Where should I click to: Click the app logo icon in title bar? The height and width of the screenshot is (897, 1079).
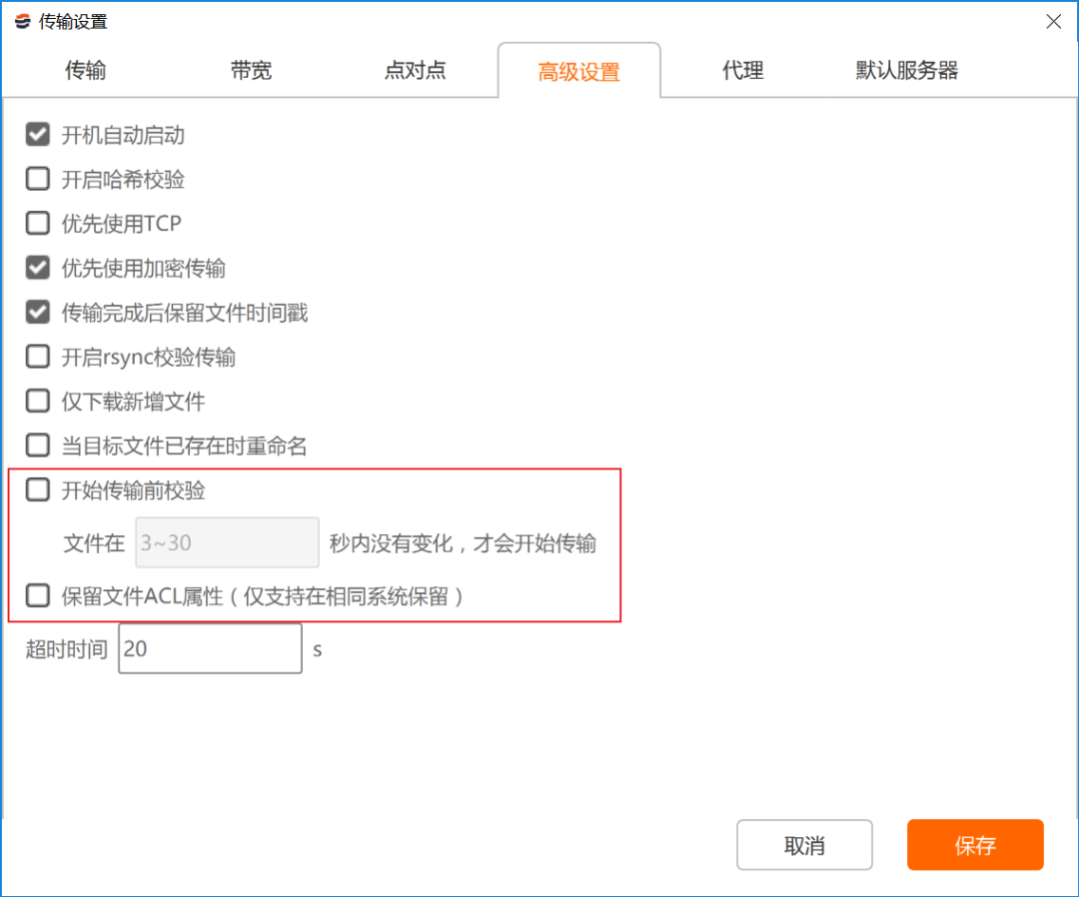coord(20,20)
